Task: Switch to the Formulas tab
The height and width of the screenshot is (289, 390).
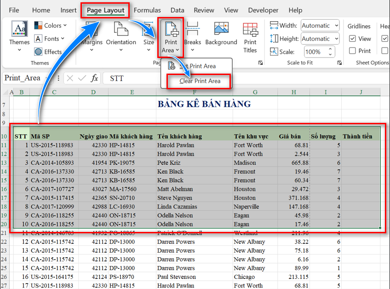Action: coord(147,10)
